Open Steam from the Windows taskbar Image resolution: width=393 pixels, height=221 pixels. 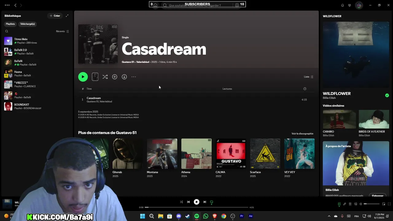188,216
